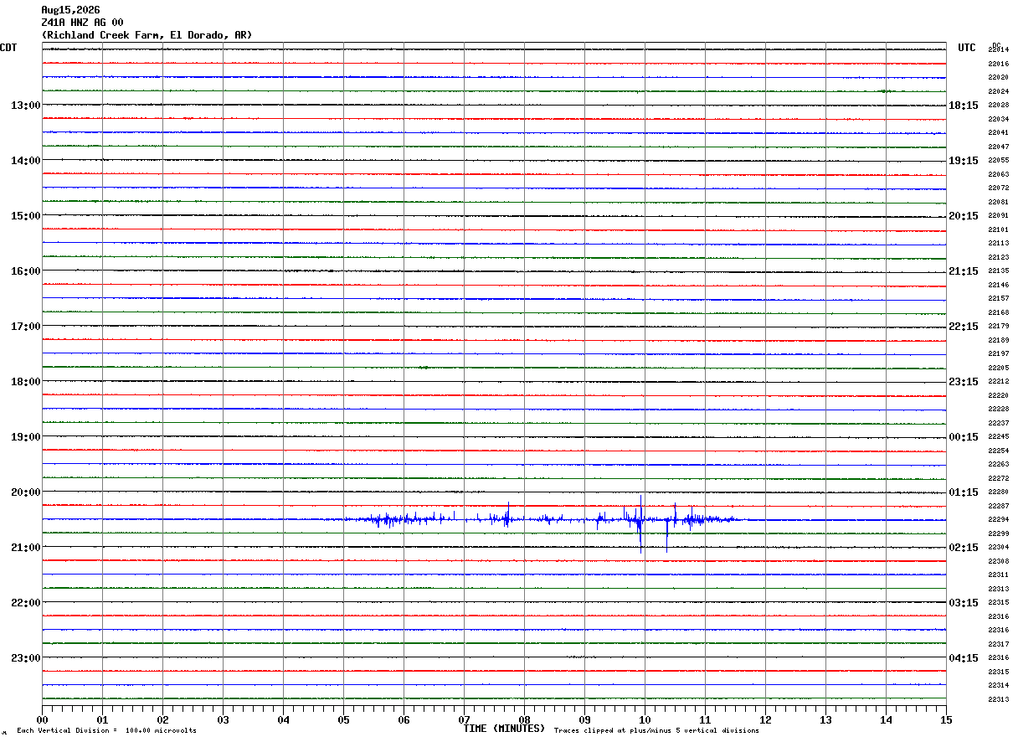The height and width of the screenshot is (742, 1013).
Task: Click the Traces clipped footer note
Action: pos(656,730)
